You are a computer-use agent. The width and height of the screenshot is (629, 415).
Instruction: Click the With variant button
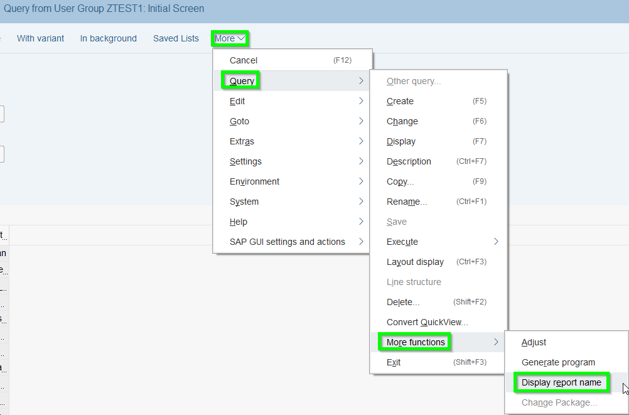coord(40,38)
